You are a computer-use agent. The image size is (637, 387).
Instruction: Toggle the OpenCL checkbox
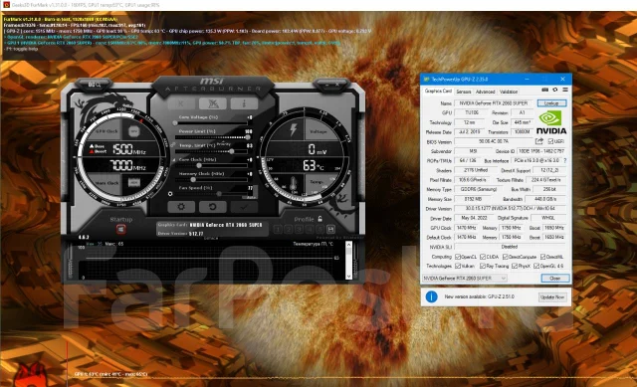[x=458, y=257]
